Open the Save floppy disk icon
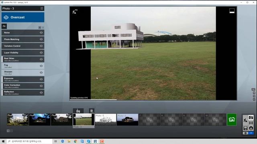 click(245, 128)
